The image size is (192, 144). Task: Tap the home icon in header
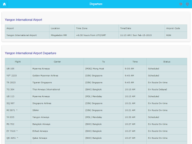point(4,4)
